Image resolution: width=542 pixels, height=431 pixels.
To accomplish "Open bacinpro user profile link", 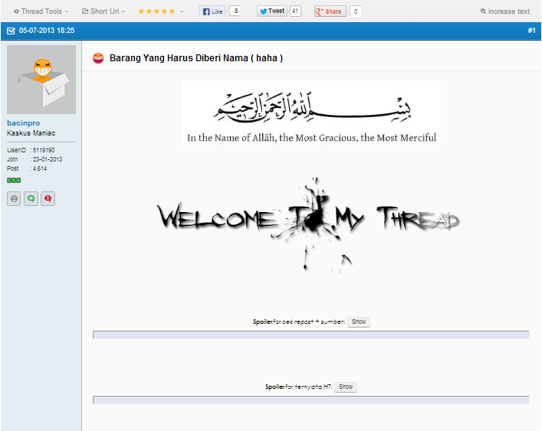I will click(24, 122).
